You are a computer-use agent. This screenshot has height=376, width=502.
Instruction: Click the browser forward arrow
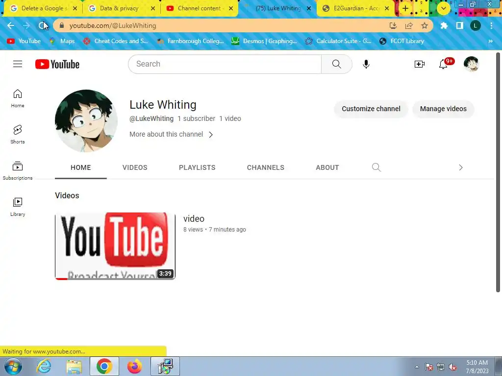coord(26,25)
